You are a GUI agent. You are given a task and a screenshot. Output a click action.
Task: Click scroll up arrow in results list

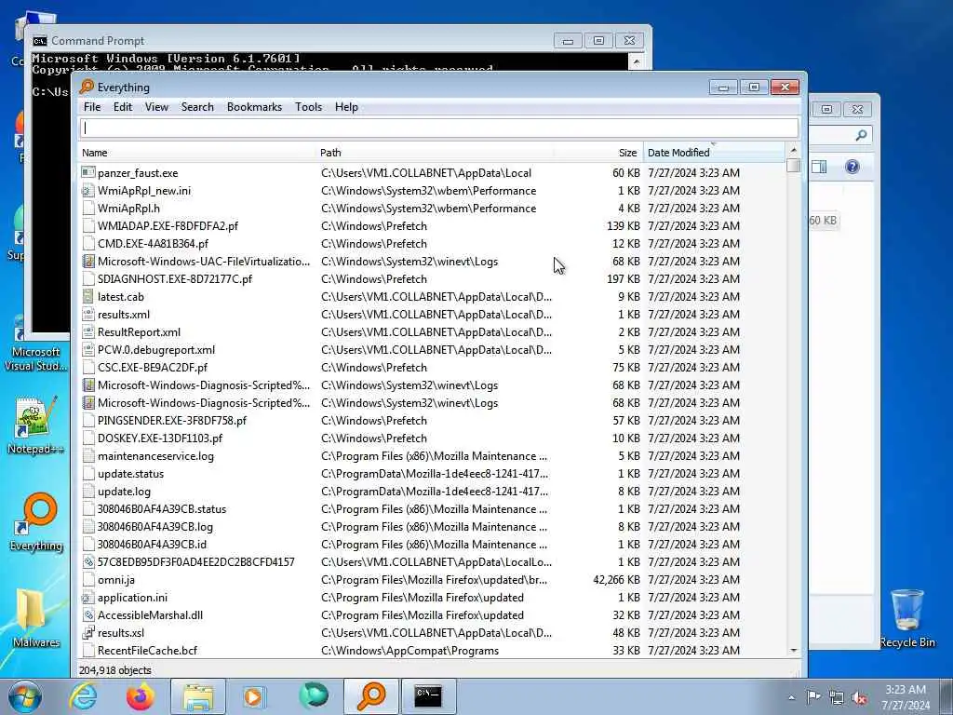(x=793, y=150)
